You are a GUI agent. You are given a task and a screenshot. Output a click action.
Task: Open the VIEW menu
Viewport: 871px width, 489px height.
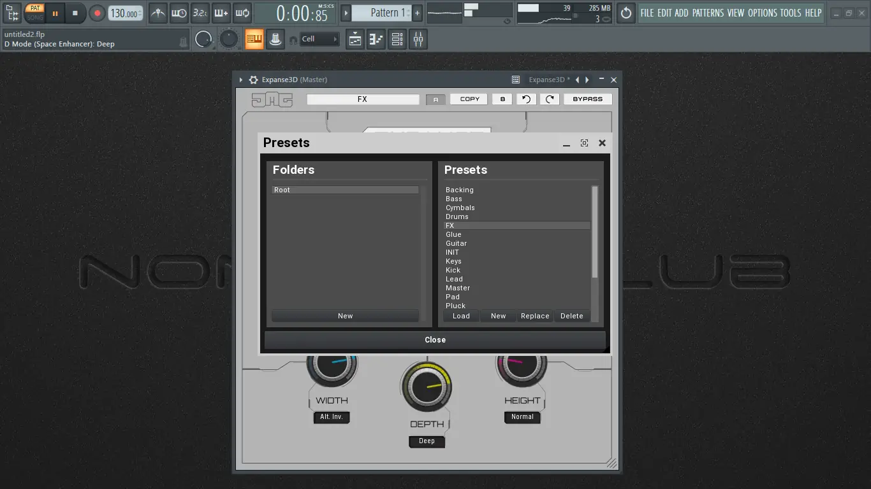[x=736, y=13]
